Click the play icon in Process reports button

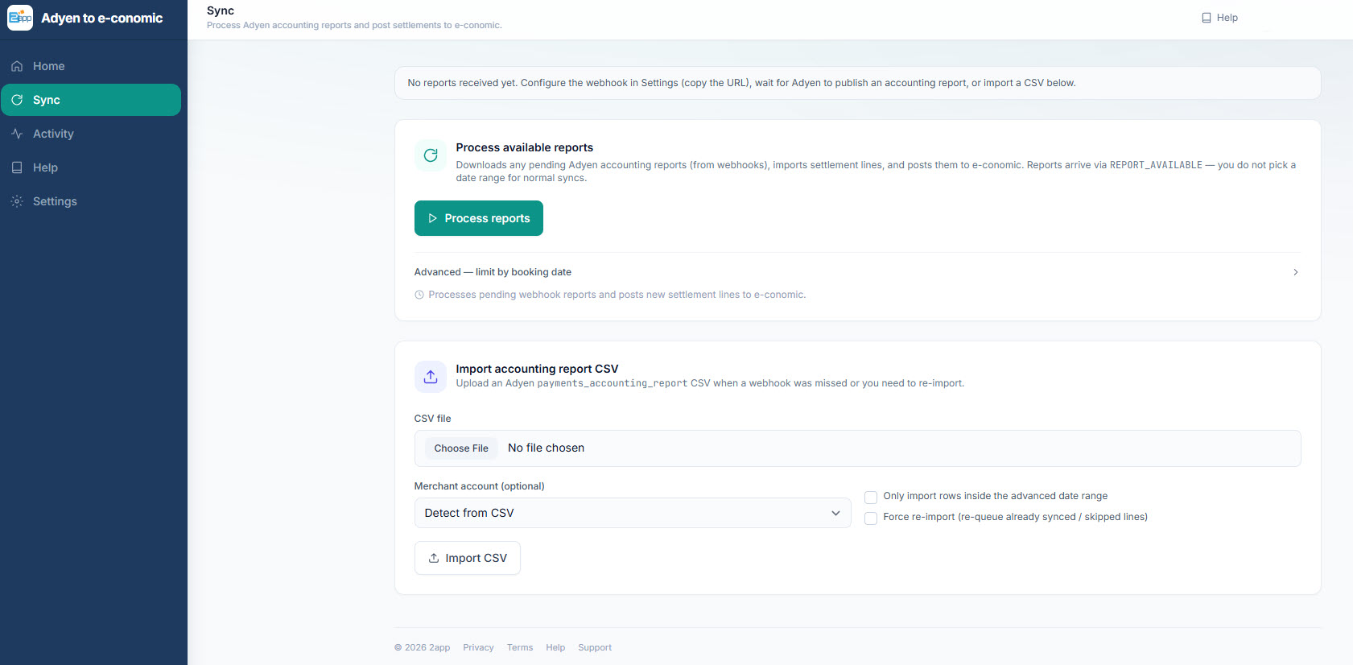point(432,218)
